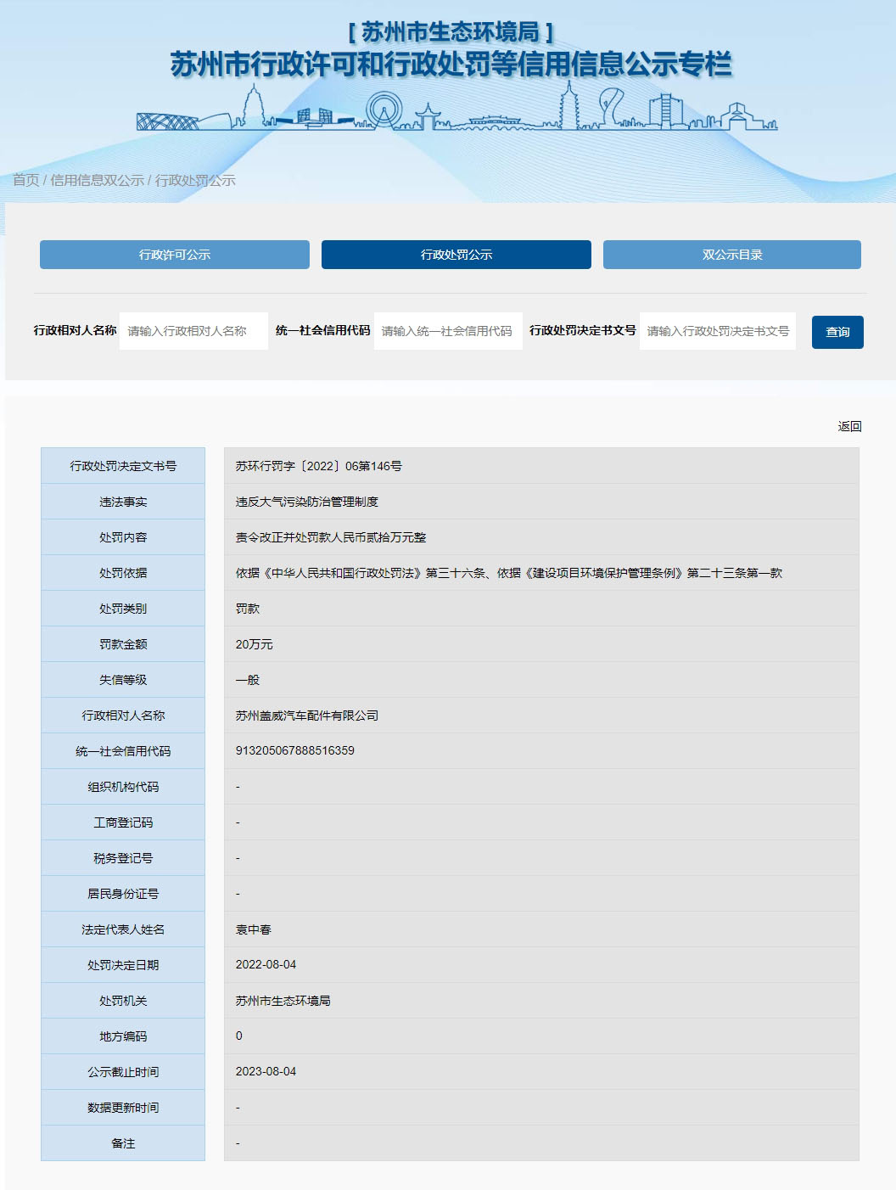Click the 失信等级 label cell
This screenshot has height=1190, width=896.
click(123, 680)
